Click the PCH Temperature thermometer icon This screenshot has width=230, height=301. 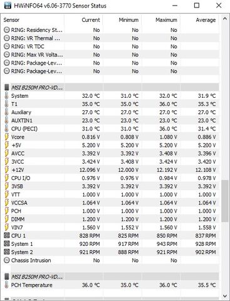(x=7, y=285)
